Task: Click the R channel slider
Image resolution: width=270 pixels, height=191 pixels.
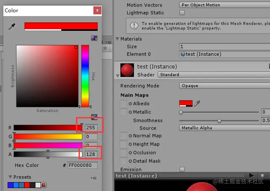Action: (x=48, y=128)
